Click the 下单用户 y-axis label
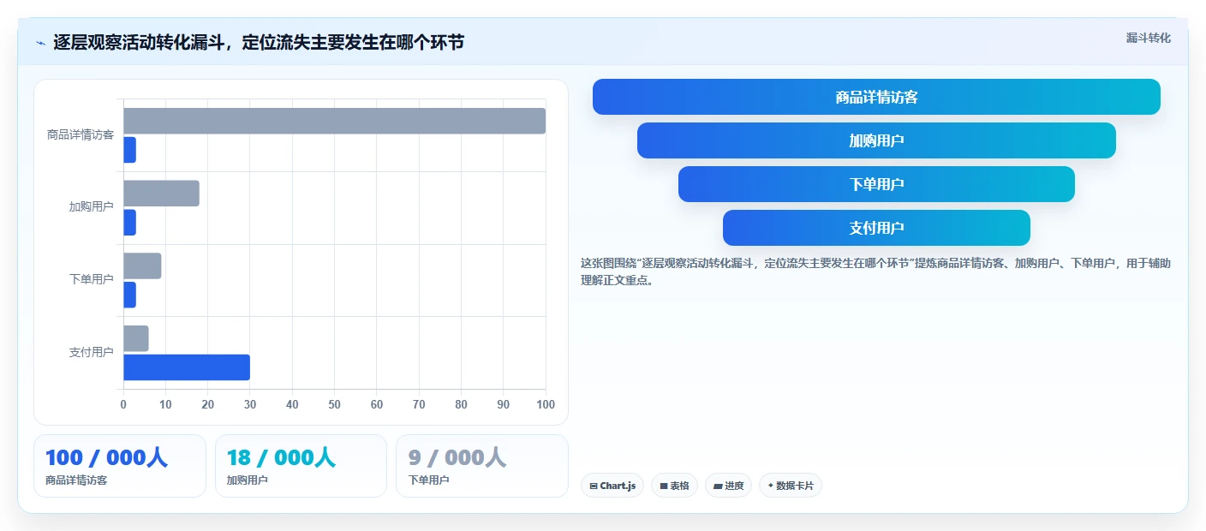Viewport: 1206px width, 531px height. [92, 280]
